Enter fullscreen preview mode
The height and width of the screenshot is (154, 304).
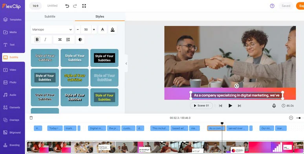click(84, 6)
